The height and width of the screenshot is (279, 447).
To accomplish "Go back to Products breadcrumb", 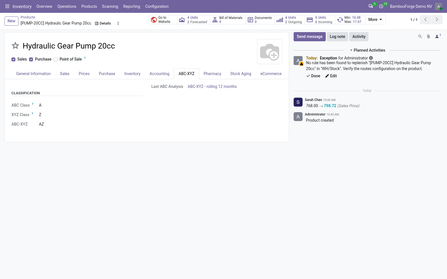I will pyautogui.click(x=28, y=17).
